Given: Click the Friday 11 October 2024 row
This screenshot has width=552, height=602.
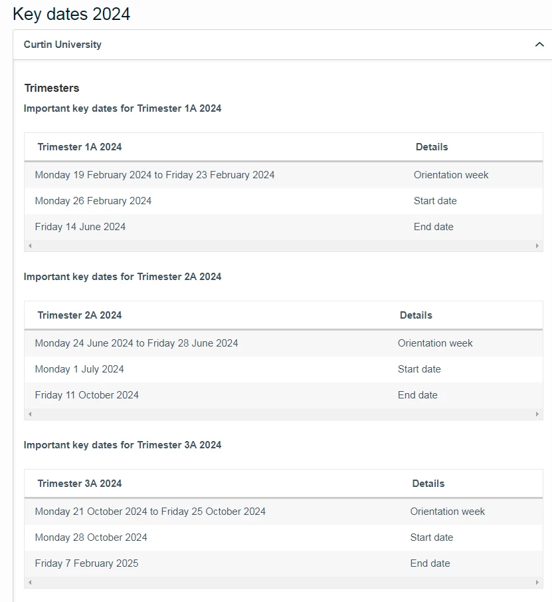Looking at the screenshot, I should tap(284, 395).
